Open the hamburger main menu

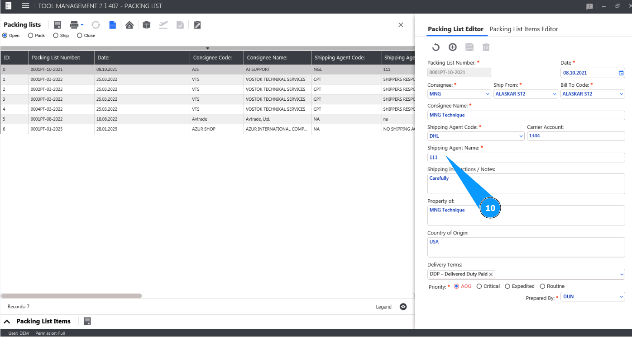click(25, 6)
